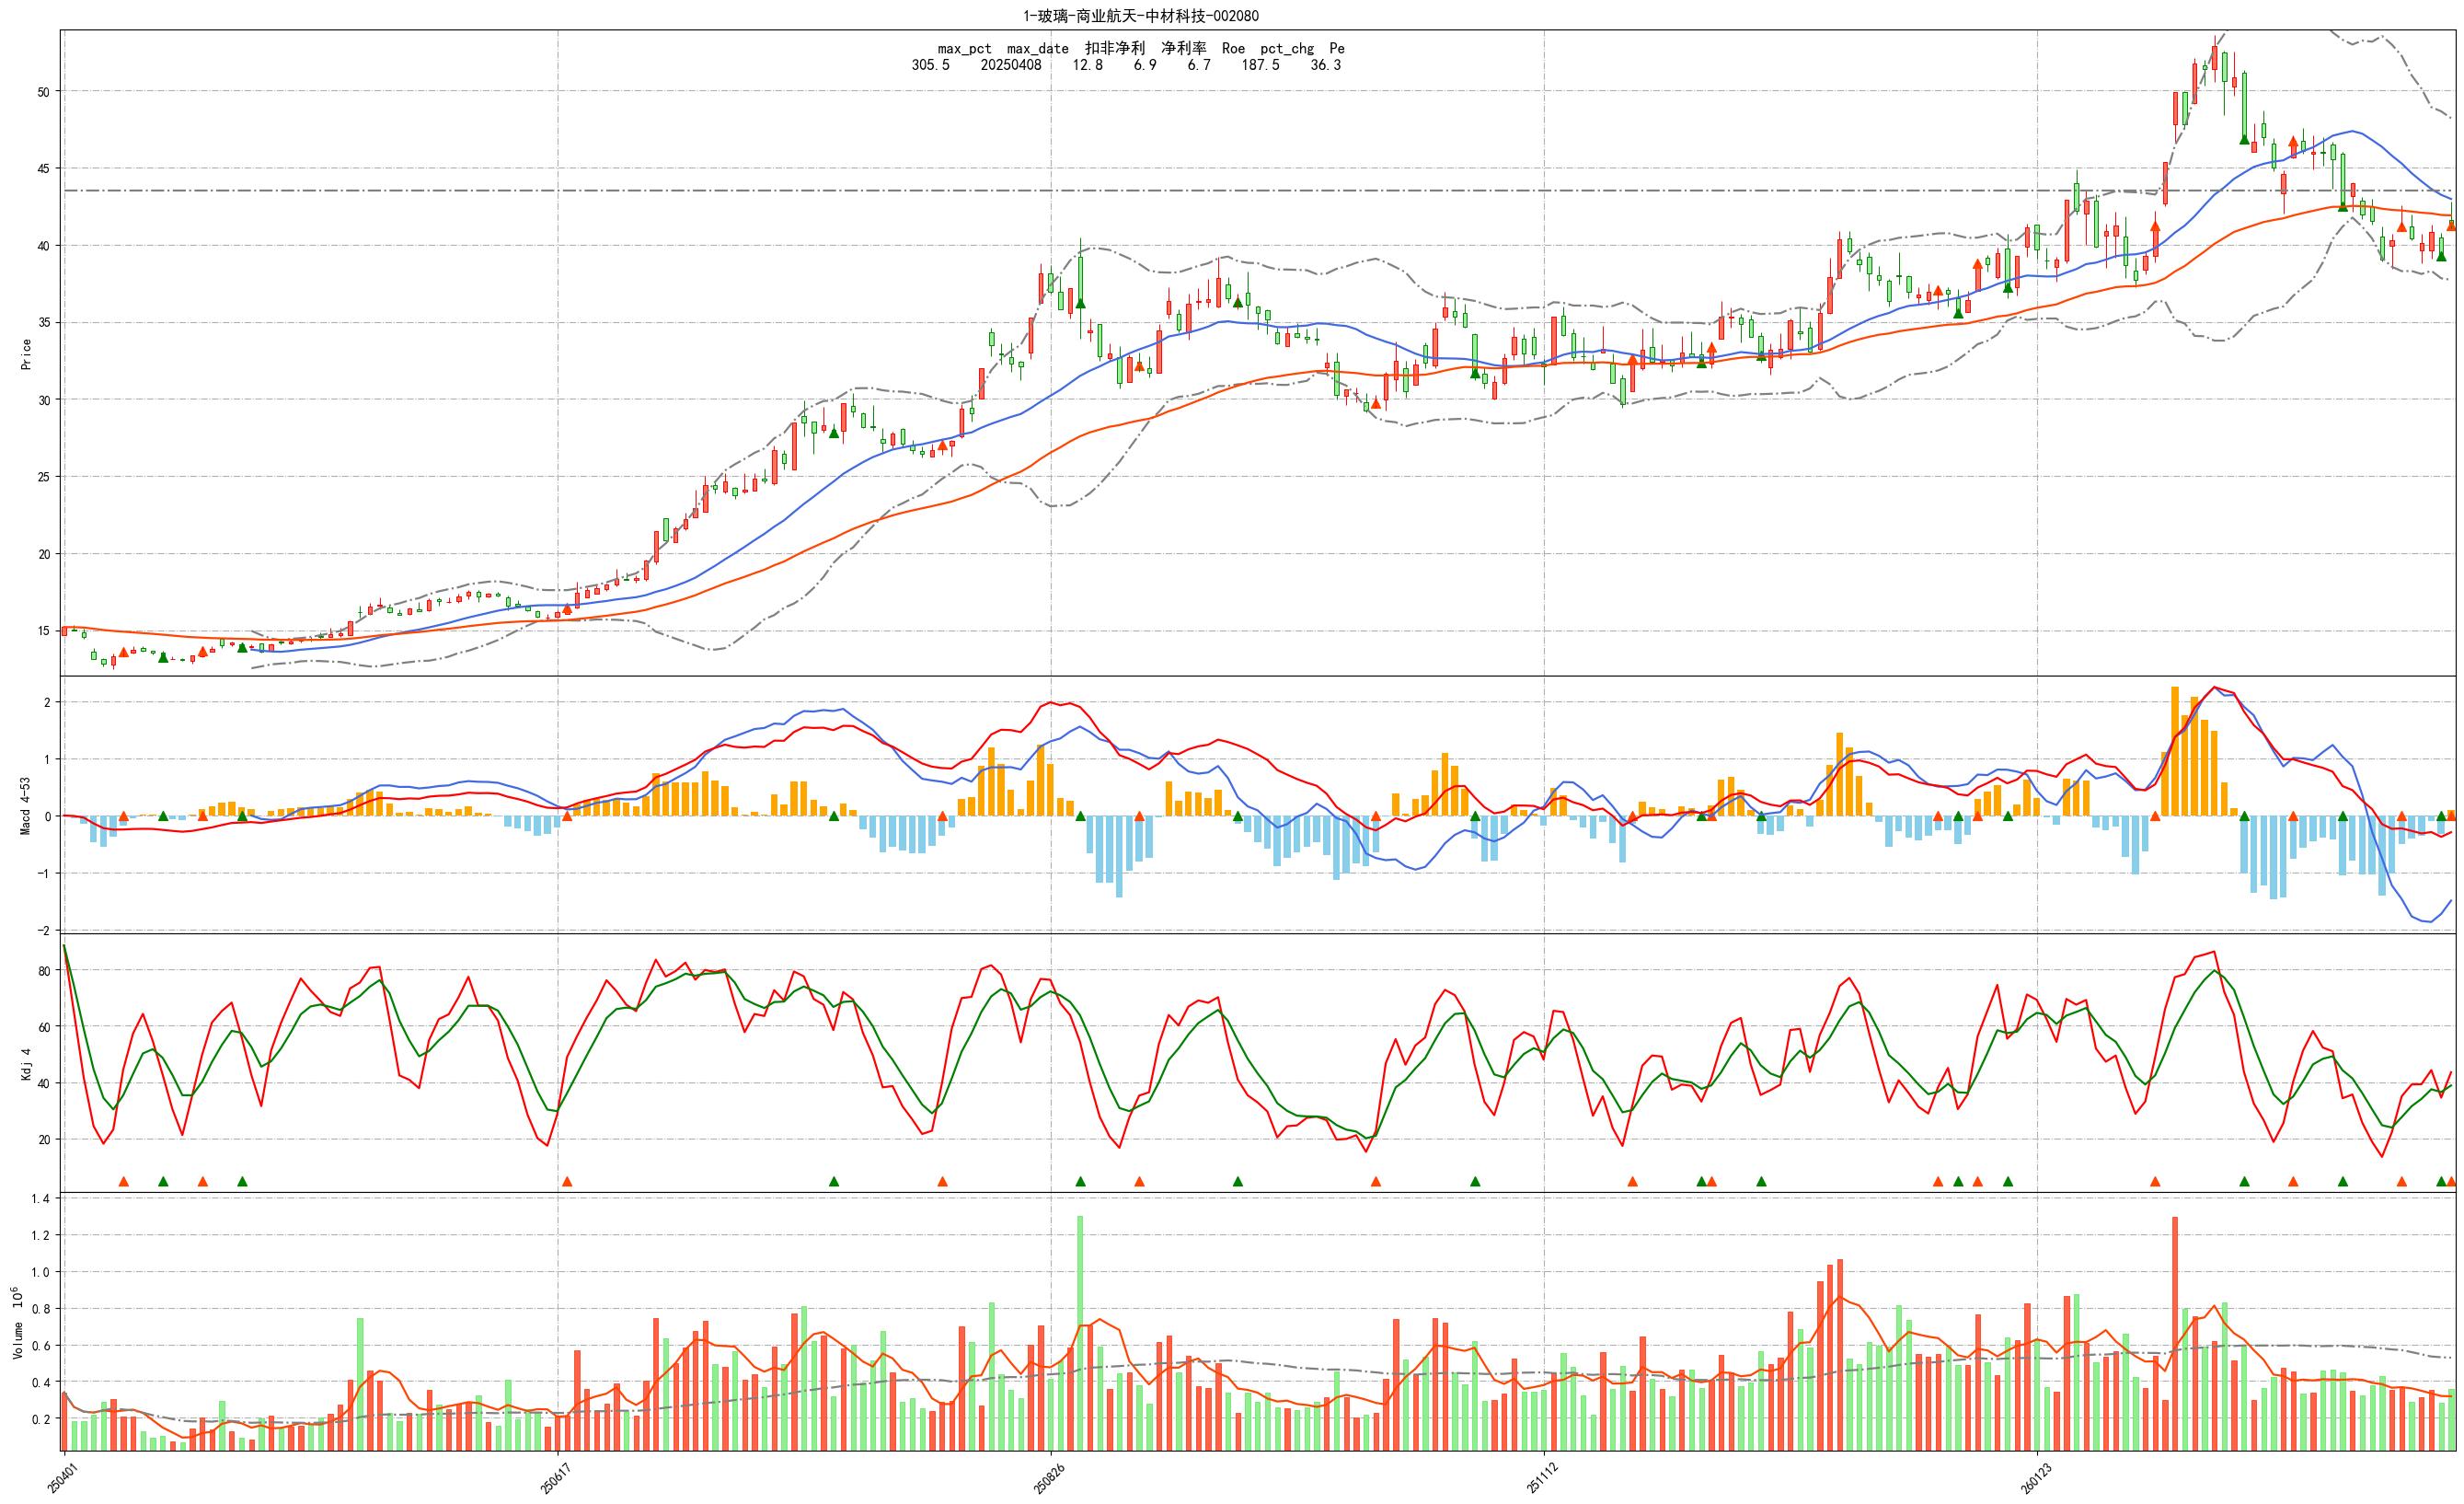
Task: Select the 251112 x-axis date label
Action: point(1541,1478)
